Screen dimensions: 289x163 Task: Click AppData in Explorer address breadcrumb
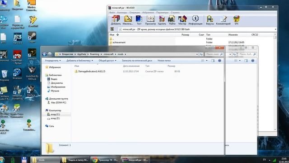(x=81, y=54)
